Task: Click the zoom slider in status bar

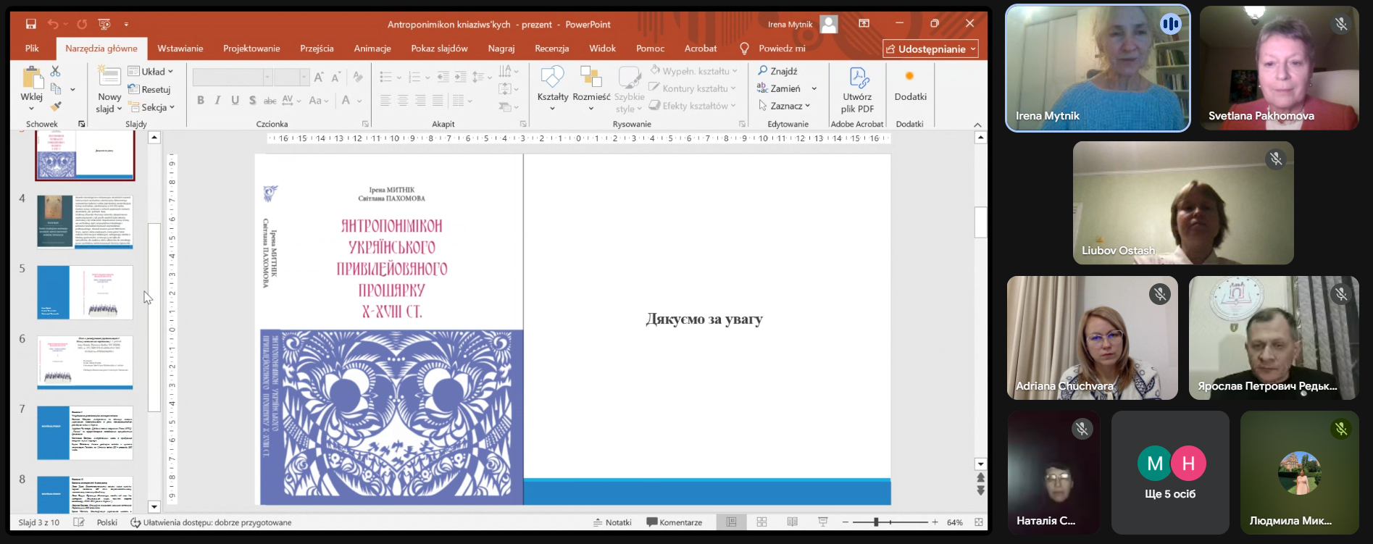Action: point(876,522)
